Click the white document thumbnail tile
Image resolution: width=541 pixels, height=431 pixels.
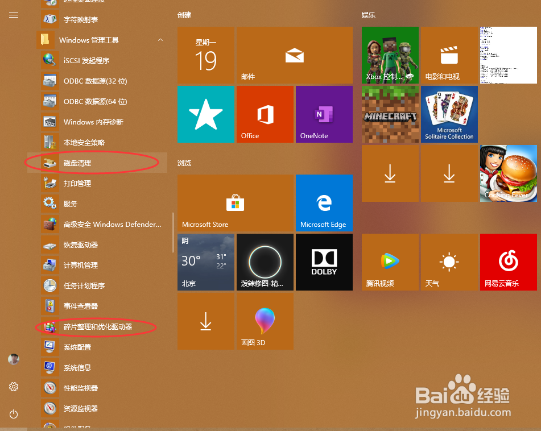tap(509, 55)
